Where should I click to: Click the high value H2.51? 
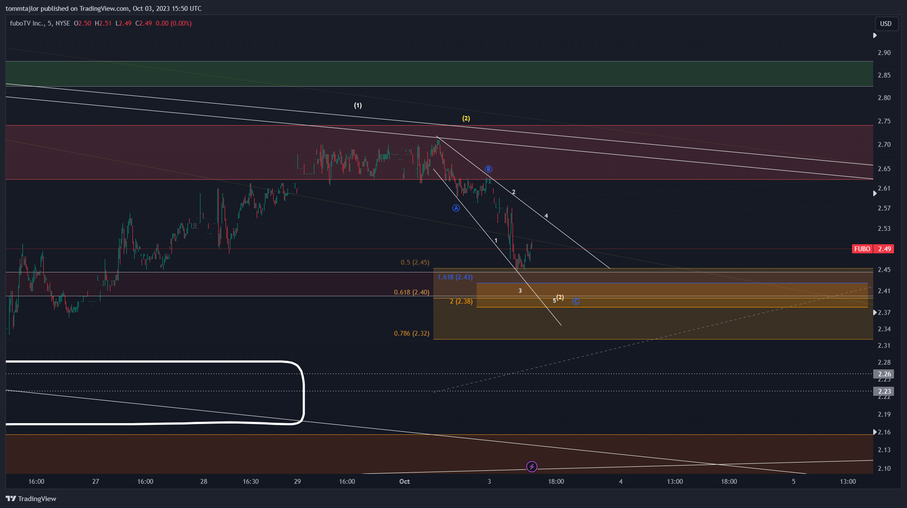(x=103, y=23)
